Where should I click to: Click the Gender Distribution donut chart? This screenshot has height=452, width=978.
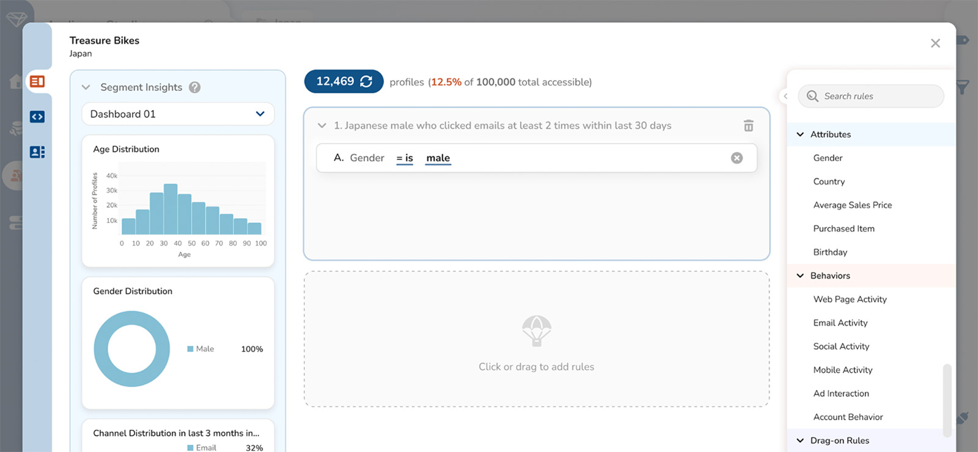point(131,349)
